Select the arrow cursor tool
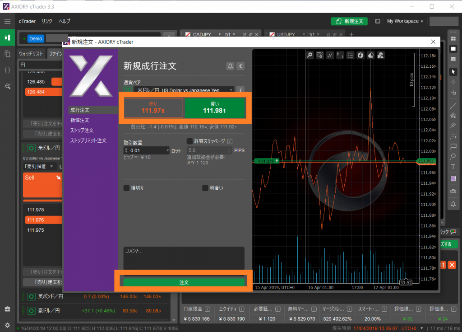Screen dimensions: 462x332 pyautogui.click(x=453, y=72)
